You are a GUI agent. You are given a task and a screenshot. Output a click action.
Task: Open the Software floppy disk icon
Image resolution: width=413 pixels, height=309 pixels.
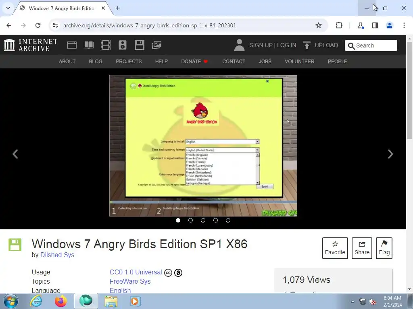coord(139,45)
